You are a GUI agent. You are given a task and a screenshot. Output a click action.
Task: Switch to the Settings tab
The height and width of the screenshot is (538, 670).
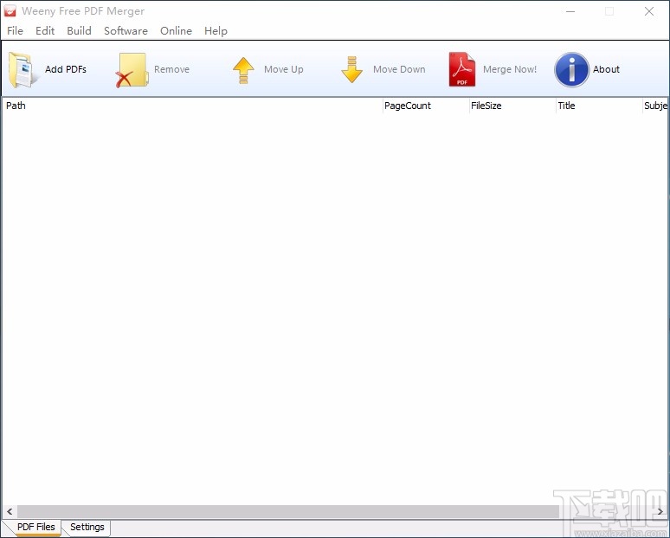87,527
